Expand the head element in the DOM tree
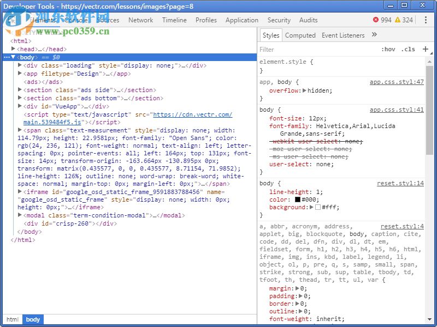Viewport: 437px width, 327px height. [x=13, y=49]
